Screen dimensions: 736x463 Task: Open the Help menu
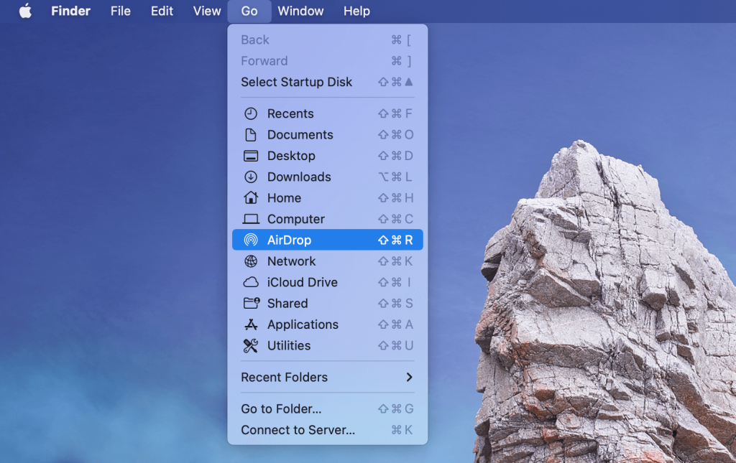(x=356, y=11)
